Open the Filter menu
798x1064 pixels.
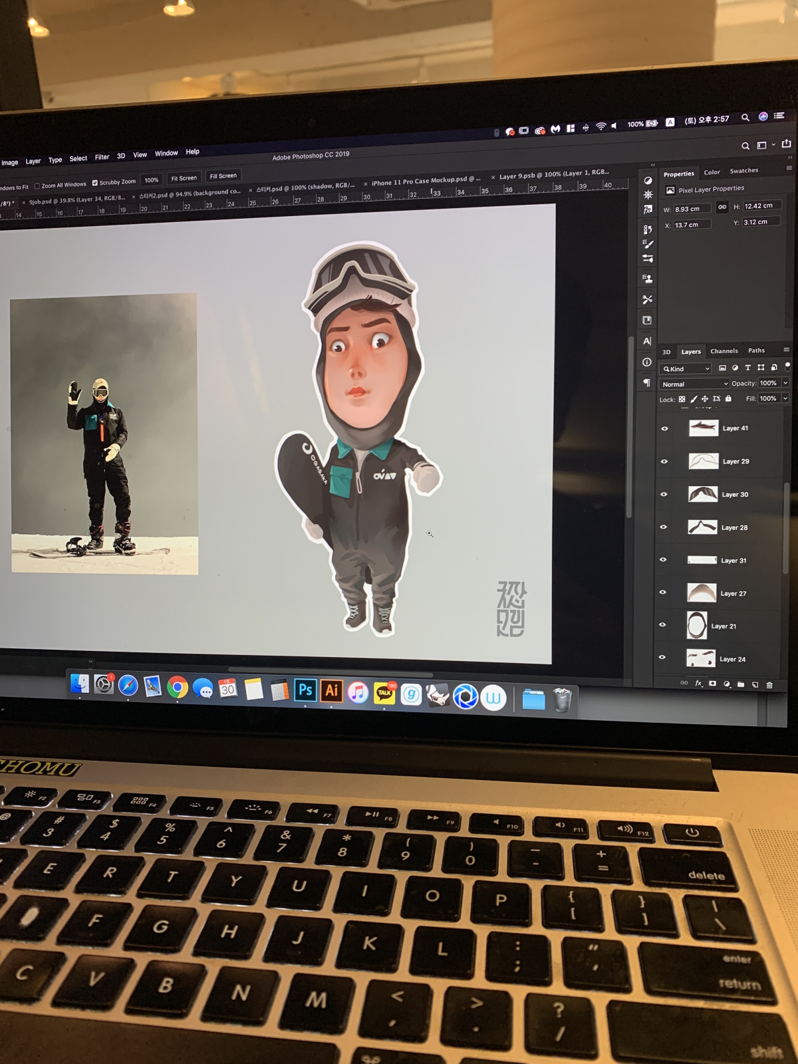point(102,157)
